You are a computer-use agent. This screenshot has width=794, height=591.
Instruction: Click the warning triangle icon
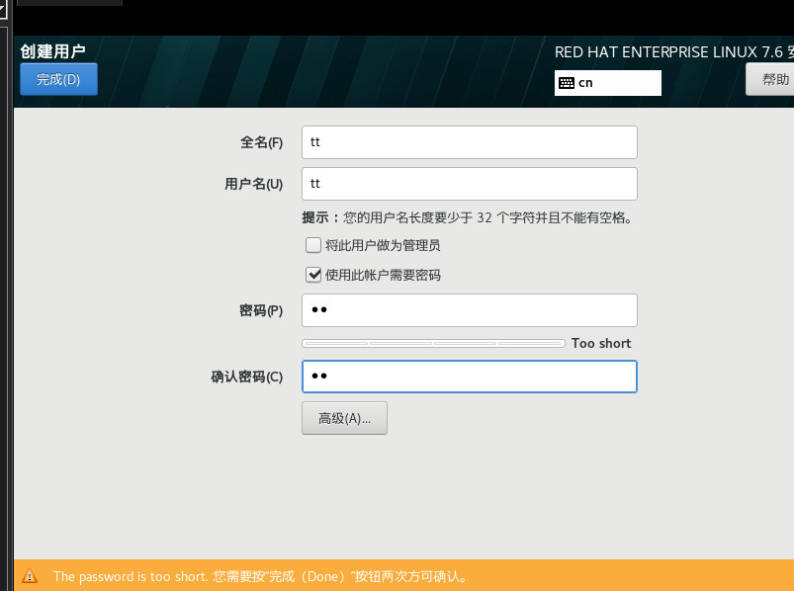(30, 576)
